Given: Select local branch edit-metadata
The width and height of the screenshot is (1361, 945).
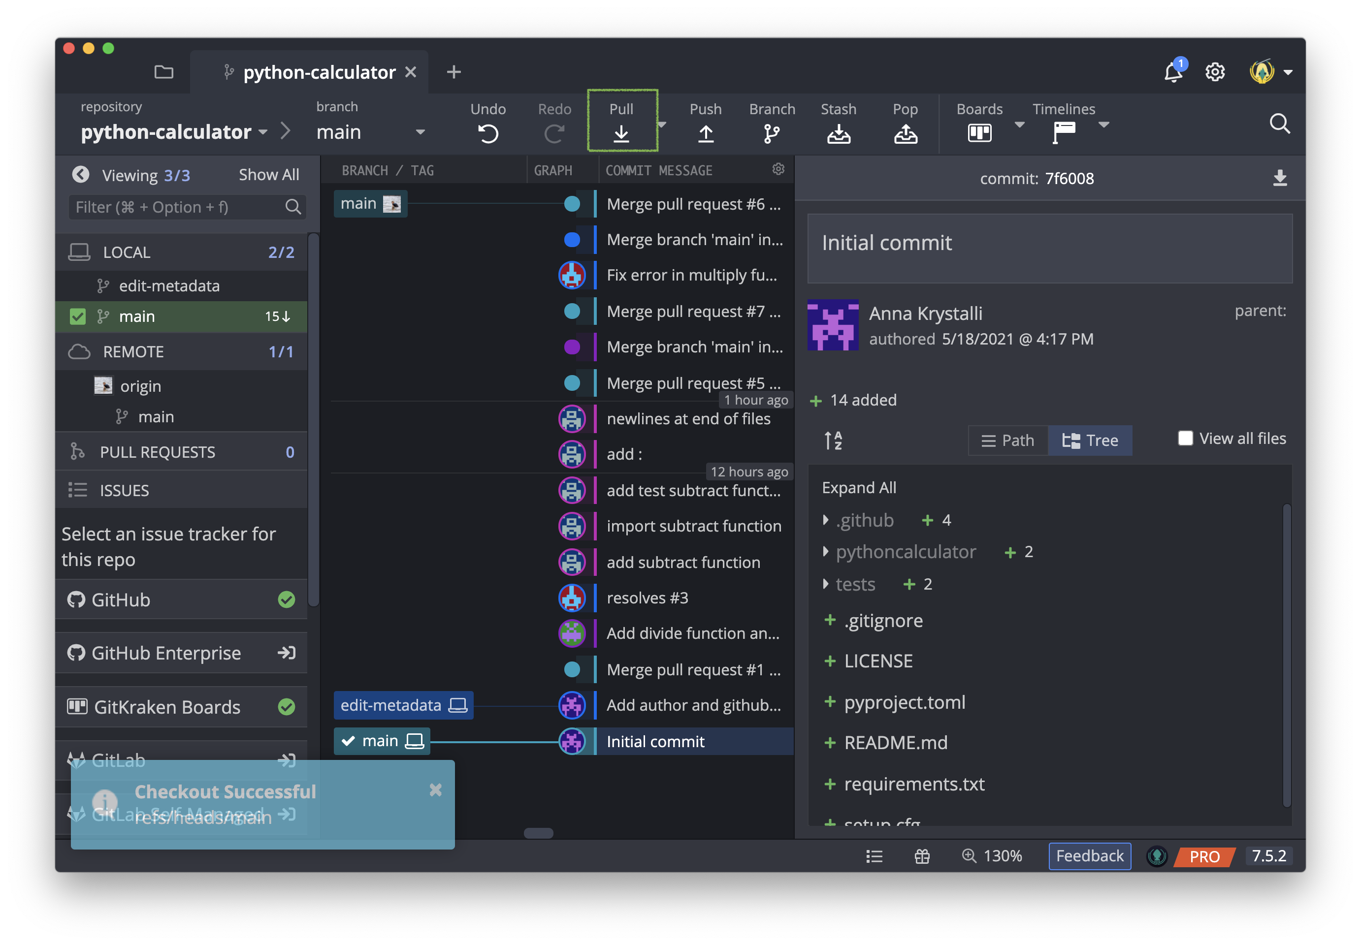Looking at the screenshot, I should point(169,285).
